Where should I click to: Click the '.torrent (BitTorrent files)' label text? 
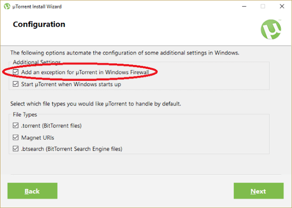(52, 126)
